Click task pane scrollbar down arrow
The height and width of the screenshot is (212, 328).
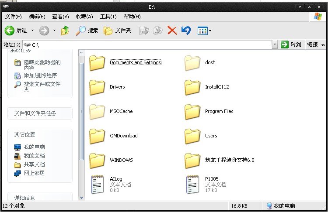tap(81, 198)
